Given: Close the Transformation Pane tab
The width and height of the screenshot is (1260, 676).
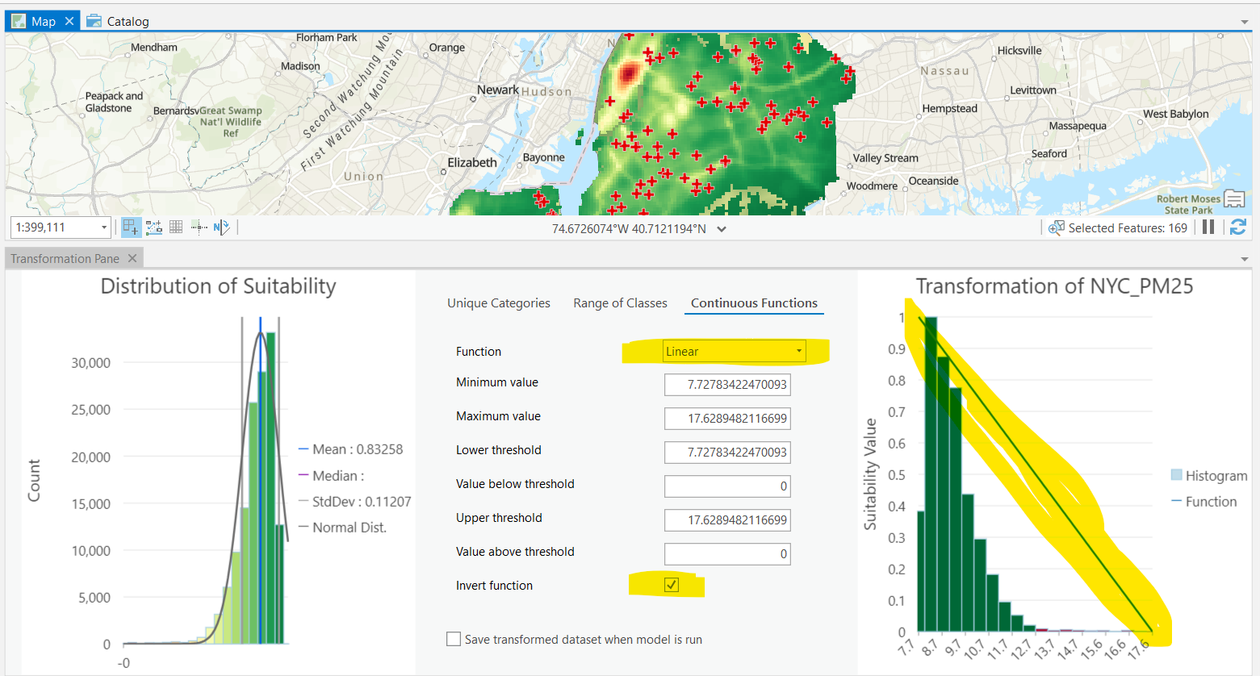Looking at the screenshot, I should pos(132,258).
